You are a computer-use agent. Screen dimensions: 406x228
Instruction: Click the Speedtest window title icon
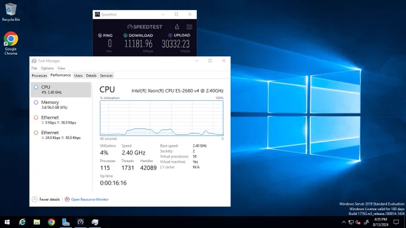(97, 14)
